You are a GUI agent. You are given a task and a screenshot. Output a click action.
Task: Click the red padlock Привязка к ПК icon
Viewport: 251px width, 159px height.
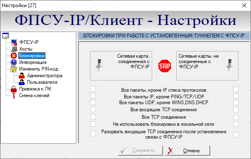coord(14,89)
